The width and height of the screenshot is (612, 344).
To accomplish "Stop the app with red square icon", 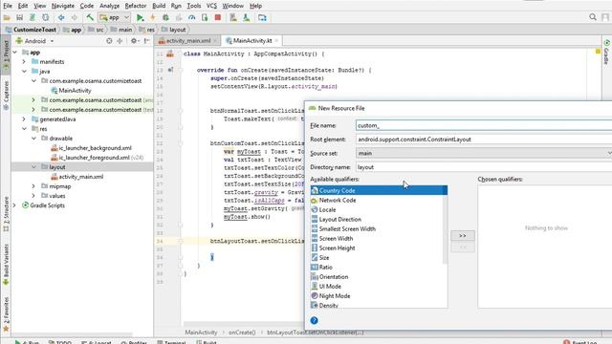I will [218, 17].
